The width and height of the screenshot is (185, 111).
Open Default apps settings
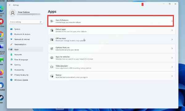[112, 30]
